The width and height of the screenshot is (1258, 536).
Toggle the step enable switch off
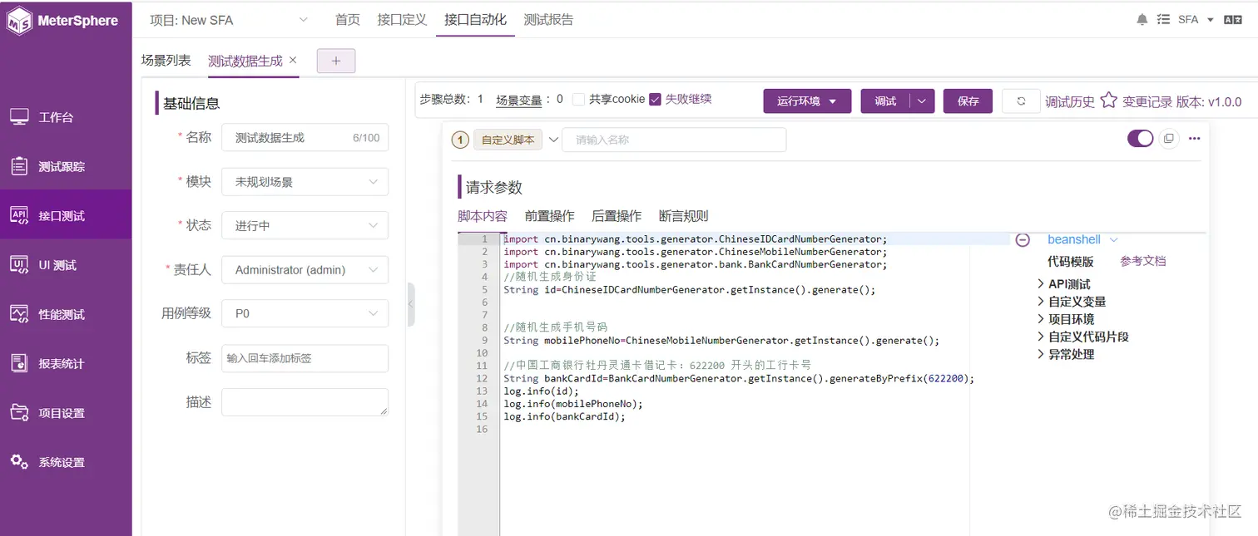[1140, 139]
